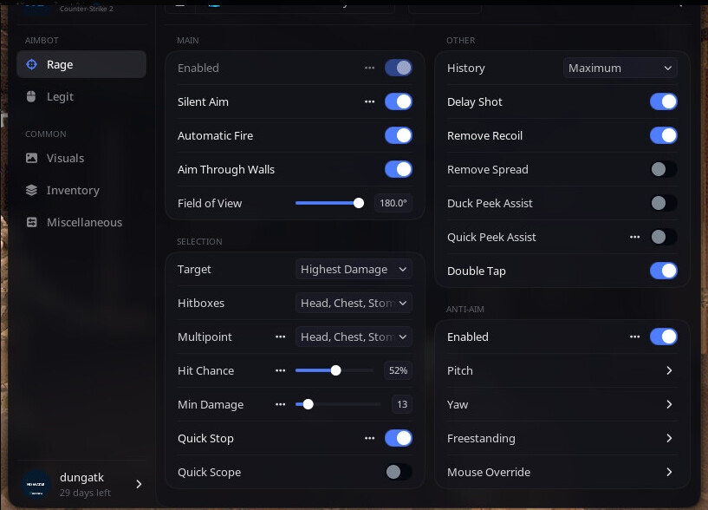Click the Visuals picture icon

tap(32, 158)
